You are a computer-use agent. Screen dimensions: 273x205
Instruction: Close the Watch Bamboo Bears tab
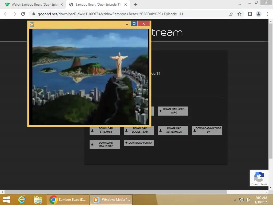point(62,5)
